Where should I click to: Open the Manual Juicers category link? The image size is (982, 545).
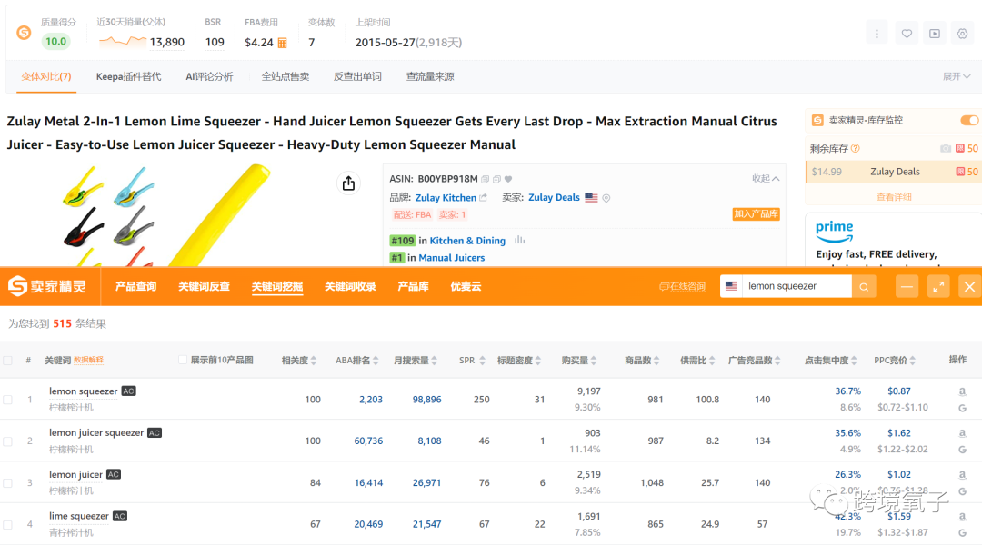click(452, 258)
